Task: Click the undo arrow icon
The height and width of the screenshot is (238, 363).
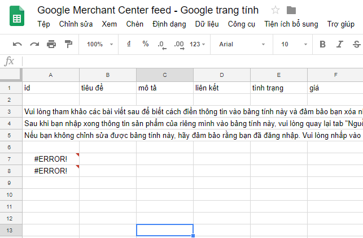Action: [18, 44]
